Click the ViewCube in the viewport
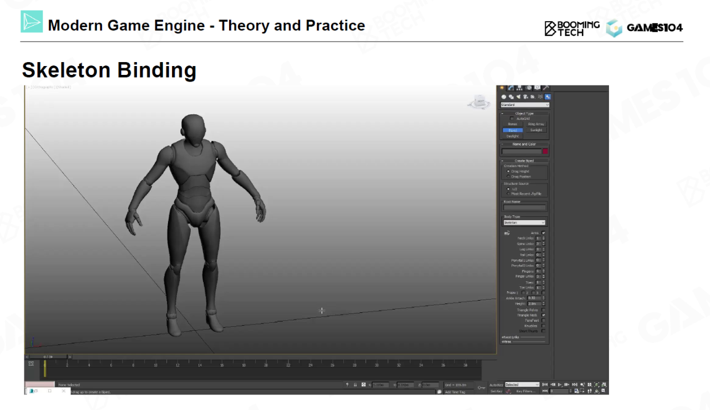Viewport: 710px width, 410px height. point(479,103)
